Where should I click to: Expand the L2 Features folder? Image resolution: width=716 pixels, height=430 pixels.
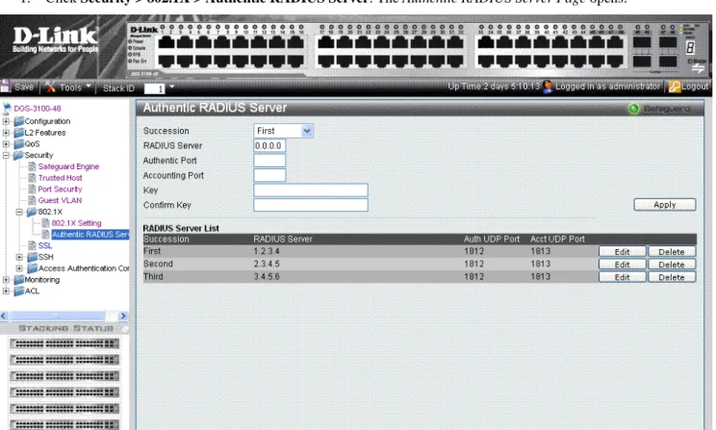6,133
